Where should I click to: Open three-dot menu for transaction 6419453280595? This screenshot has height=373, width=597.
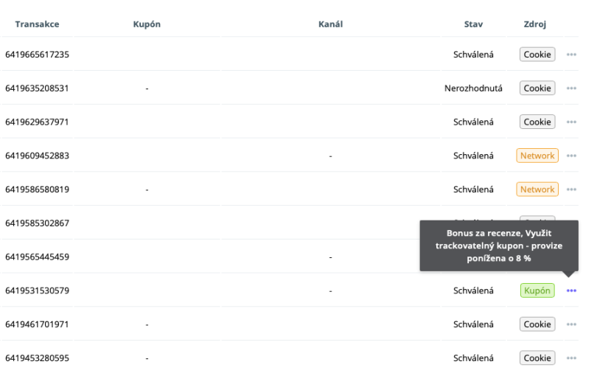click(571, 358)
